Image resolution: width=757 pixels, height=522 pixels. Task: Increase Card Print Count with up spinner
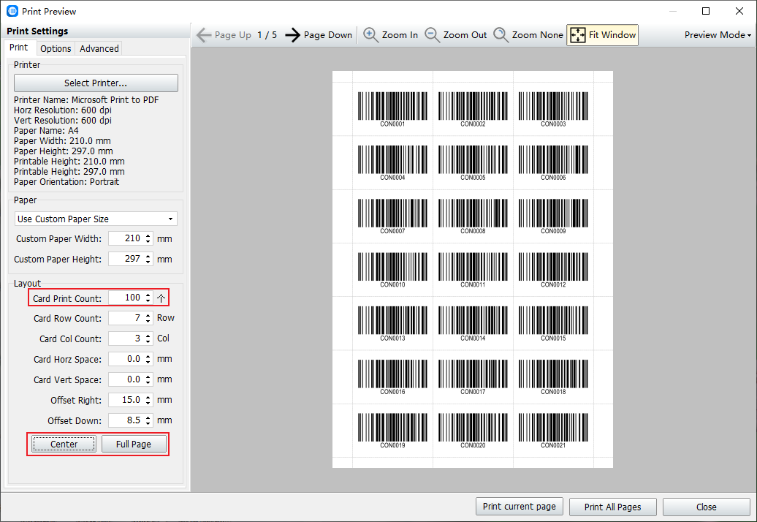[x=148, y=295]
